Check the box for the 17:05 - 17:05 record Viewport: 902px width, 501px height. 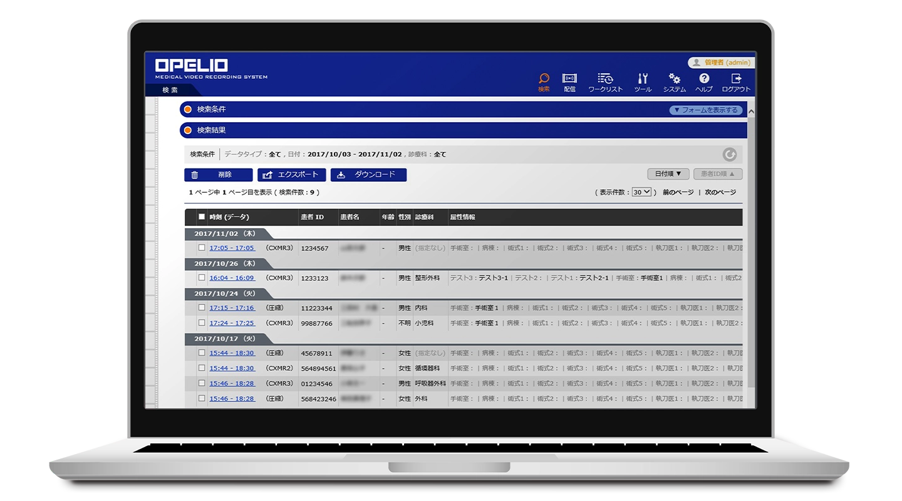pos(202,247)
